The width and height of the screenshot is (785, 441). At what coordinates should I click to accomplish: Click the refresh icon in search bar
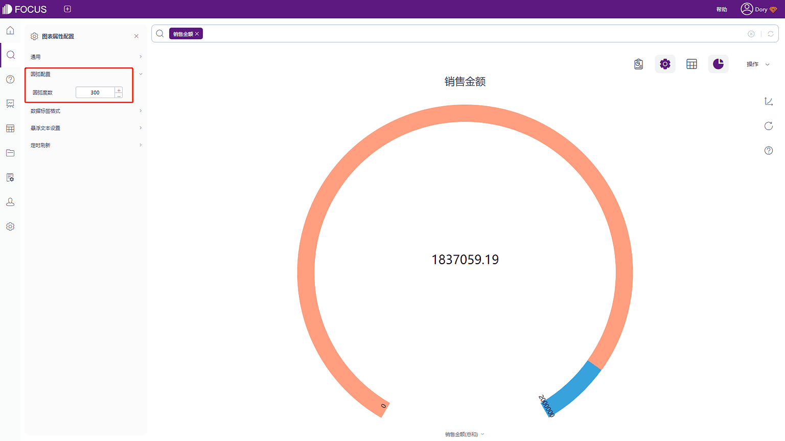tap(771, 34)
